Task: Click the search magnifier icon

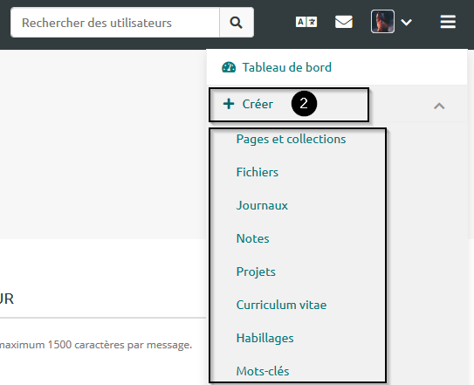Action: (x=236, y=23)
